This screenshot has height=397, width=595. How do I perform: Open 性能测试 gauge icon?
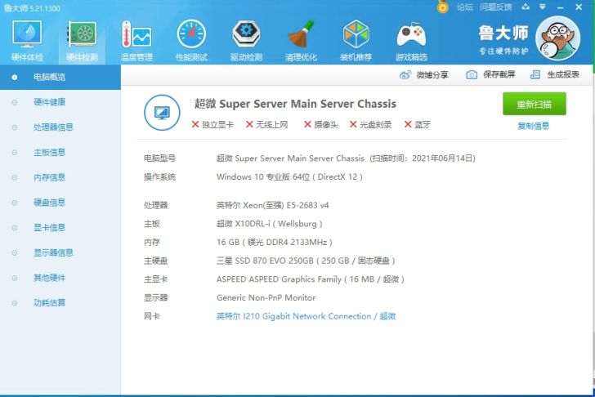click(191, 37)
